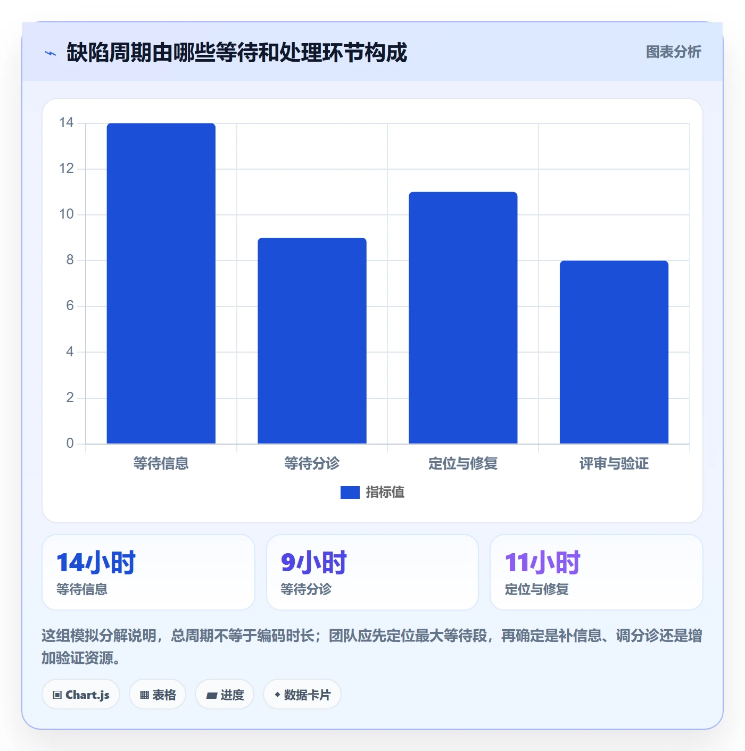Click the lightning icon beside the title
Image resolution: width=745 pixels, height=751 pixels.
click(51, 53)
